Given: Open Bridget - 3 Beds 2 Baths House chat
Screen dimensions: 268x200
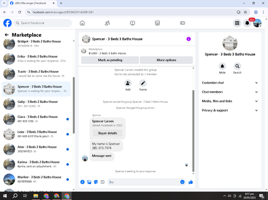Looking at the screenshot, I should click(x=36, y=43).
